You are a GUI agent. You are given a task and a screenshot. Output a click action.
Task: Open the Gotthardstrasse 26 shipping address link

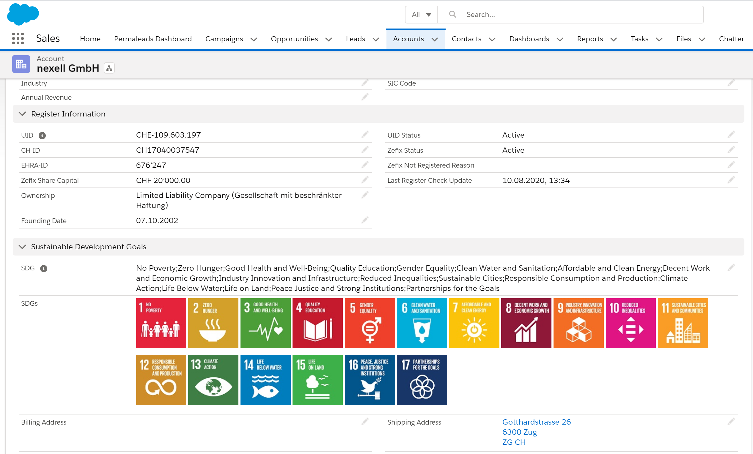[x=536, y=422]
